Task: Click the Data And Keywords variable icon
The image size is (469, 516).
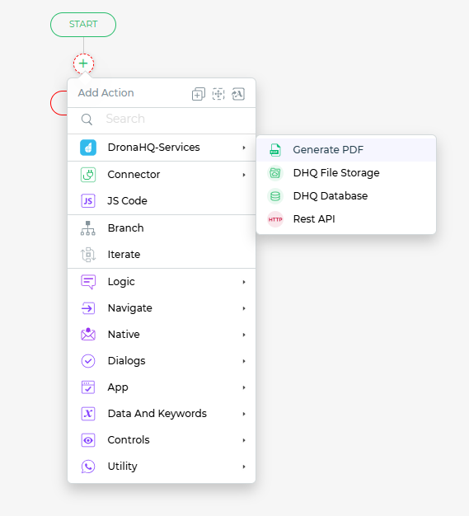Action: coord(88,414)
